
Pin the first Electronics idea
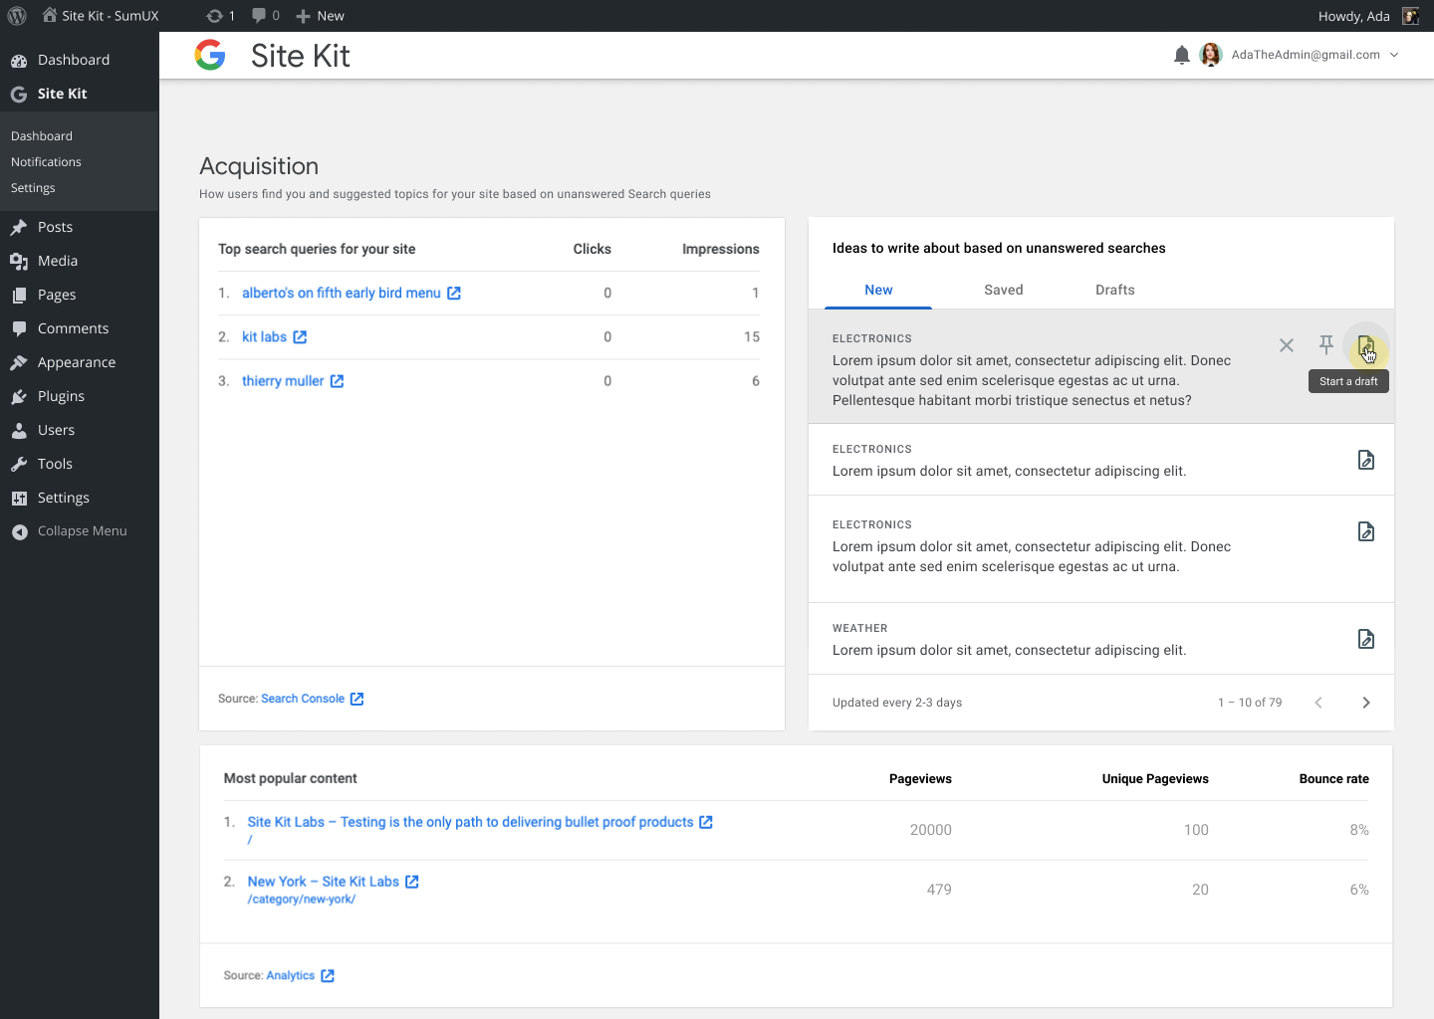click(1326, 345)
